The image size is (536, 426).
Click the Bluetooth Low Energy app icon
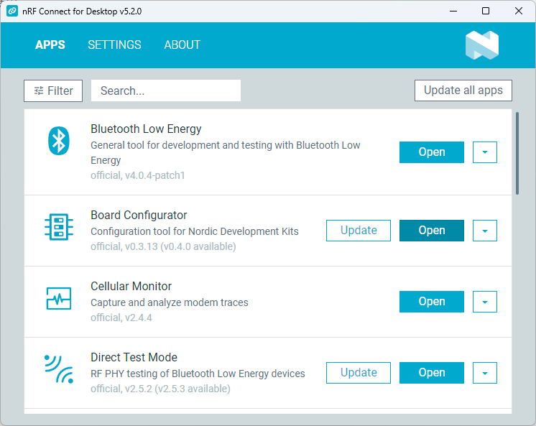(x=59, y=141)
